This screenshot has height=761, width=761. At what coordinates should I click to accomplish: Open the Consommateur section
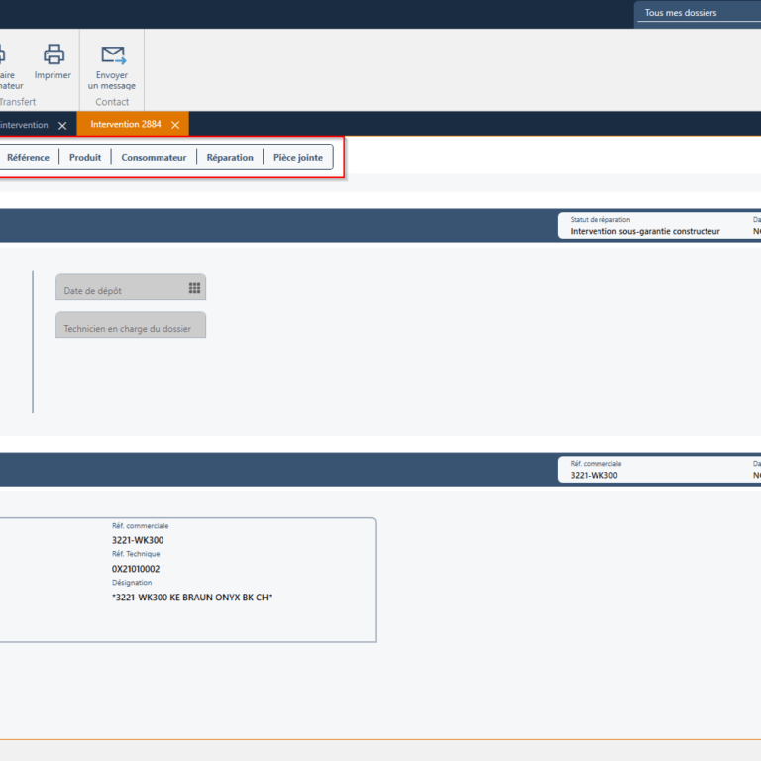(x=154, y=158)
